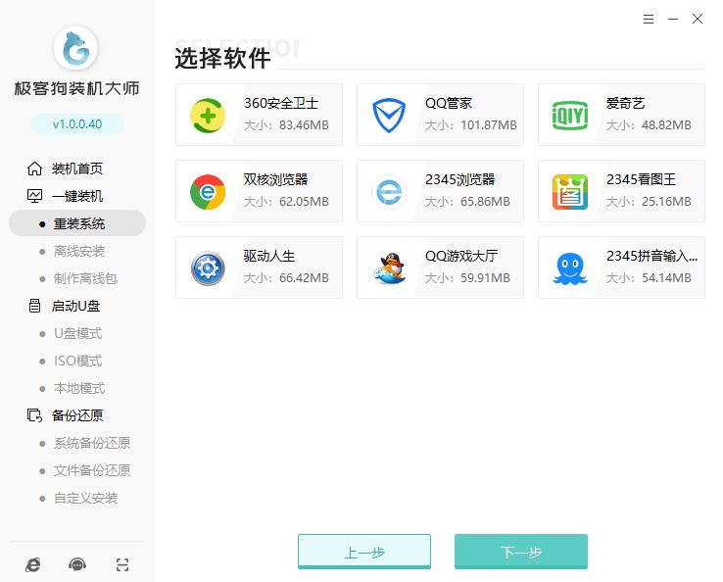Click the 2345拼音输入法 octopus icon
The height and width of the screenshot is (582, 723).
pyautogui.click(x=570, y=268)
